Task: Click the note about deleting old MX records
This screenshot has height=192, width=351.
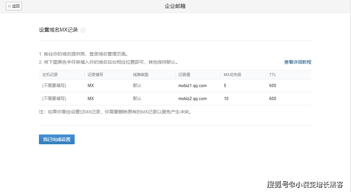Action: (x=115, y=112)
